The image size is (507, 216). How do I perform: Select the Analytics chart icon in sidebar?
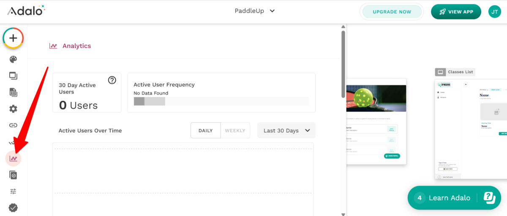coord(13,159)
